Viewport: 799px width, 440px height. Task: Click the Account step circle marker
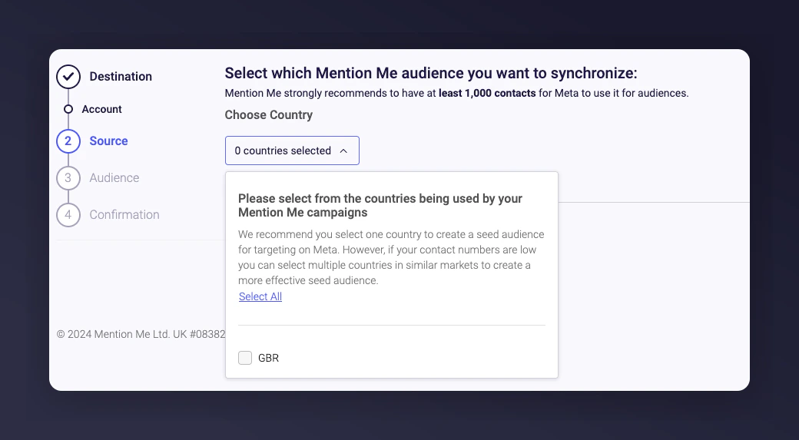(68, 109)
